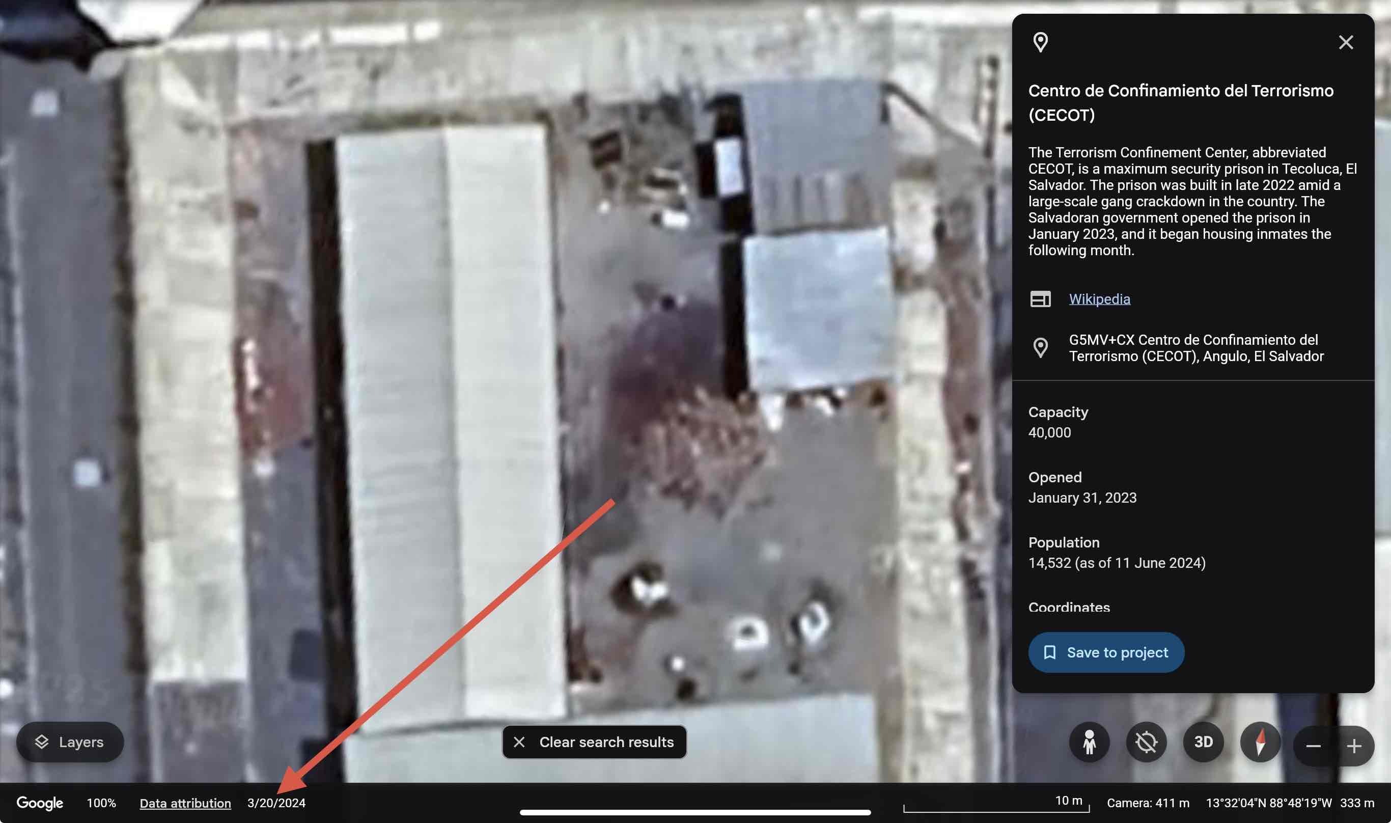Click the 10 m scale bar

[996, 804]
